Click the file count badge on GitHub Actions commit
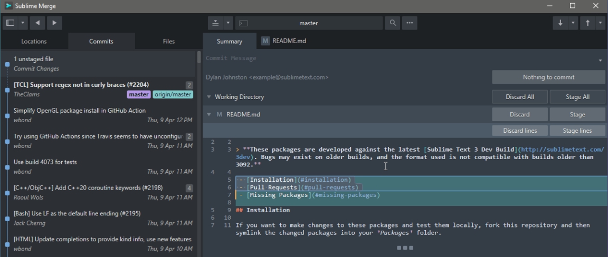This screenshot has width=608, height=257. click(x=189, y=136)
